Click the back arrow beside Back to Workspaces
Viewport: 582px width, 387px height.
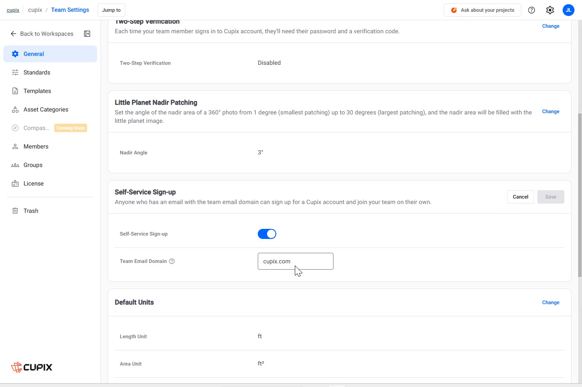[x=13, y=34]
